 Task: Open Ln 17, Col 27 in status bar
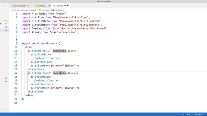(187, 114)
